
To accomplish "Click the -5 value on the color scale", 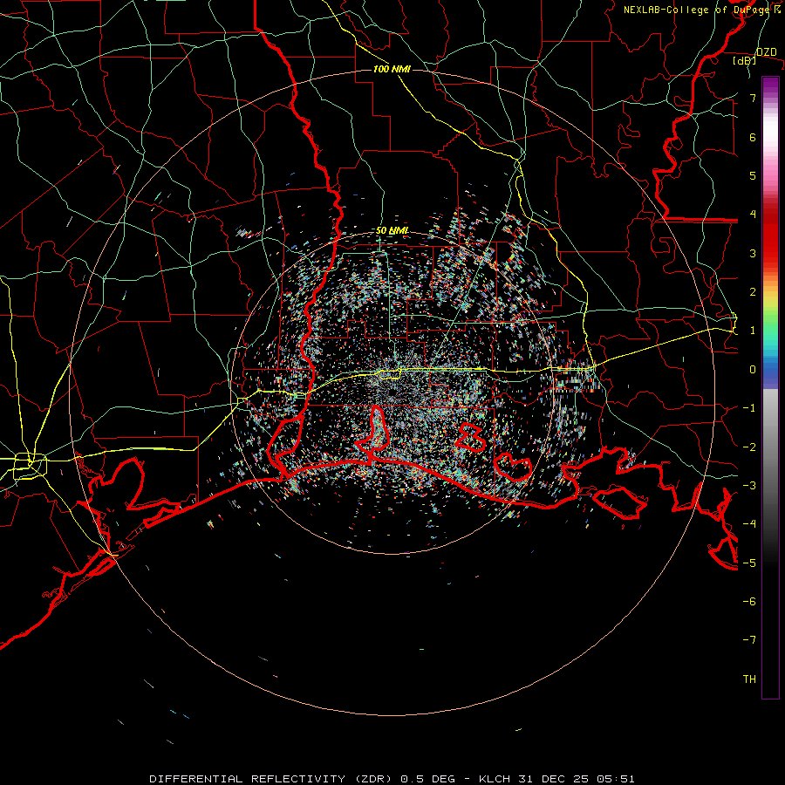I will (x=749, y=563).
